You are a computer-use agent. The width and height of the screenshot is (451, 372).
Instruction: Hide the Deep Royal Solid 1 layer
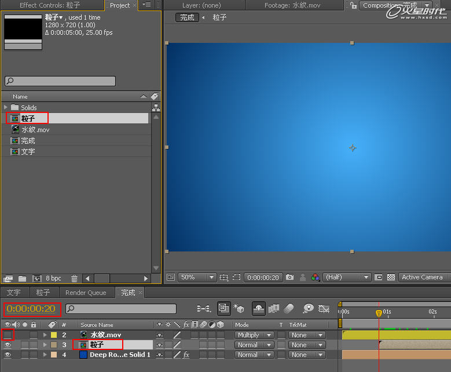(8, 355)
